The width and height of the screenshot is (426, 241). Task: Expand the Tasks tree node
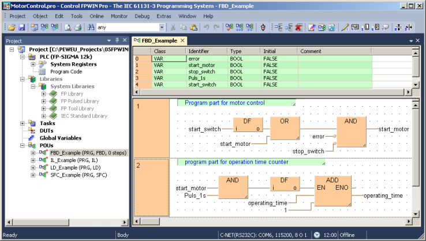pyautogui.click(x=23, y=123)
